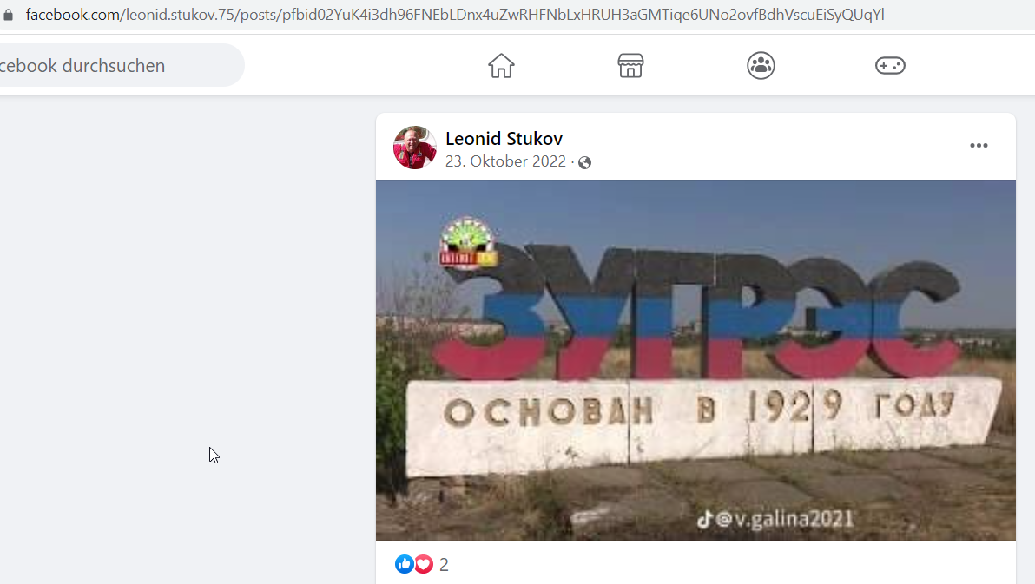Click the red heart reaction icon
1035x584 pixels.
[x=424, y=563]
